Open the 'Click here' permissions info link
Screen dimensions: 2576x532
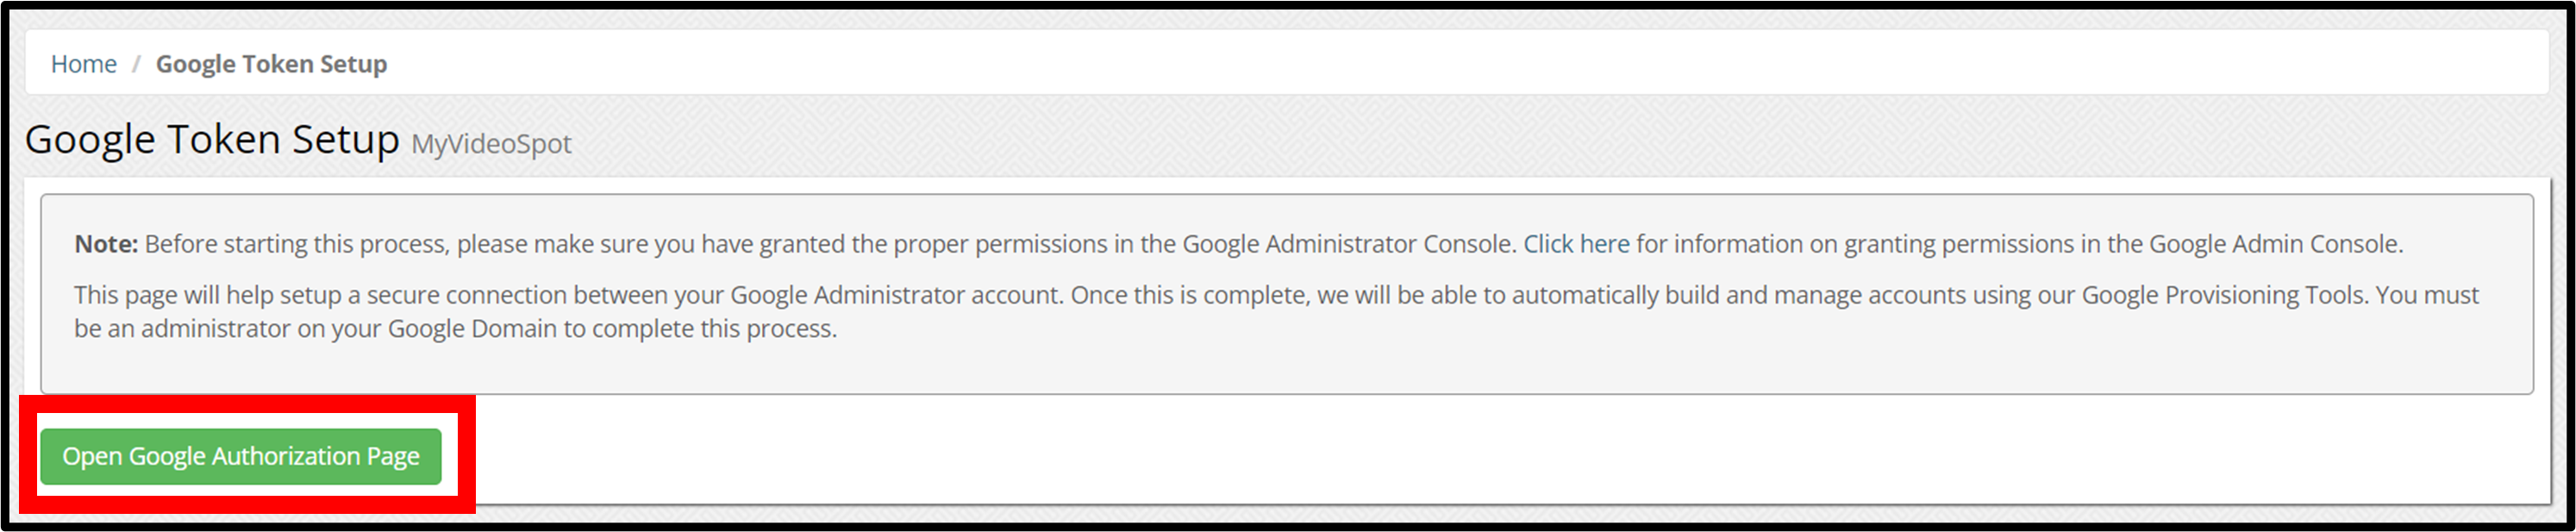[1575, 244]
